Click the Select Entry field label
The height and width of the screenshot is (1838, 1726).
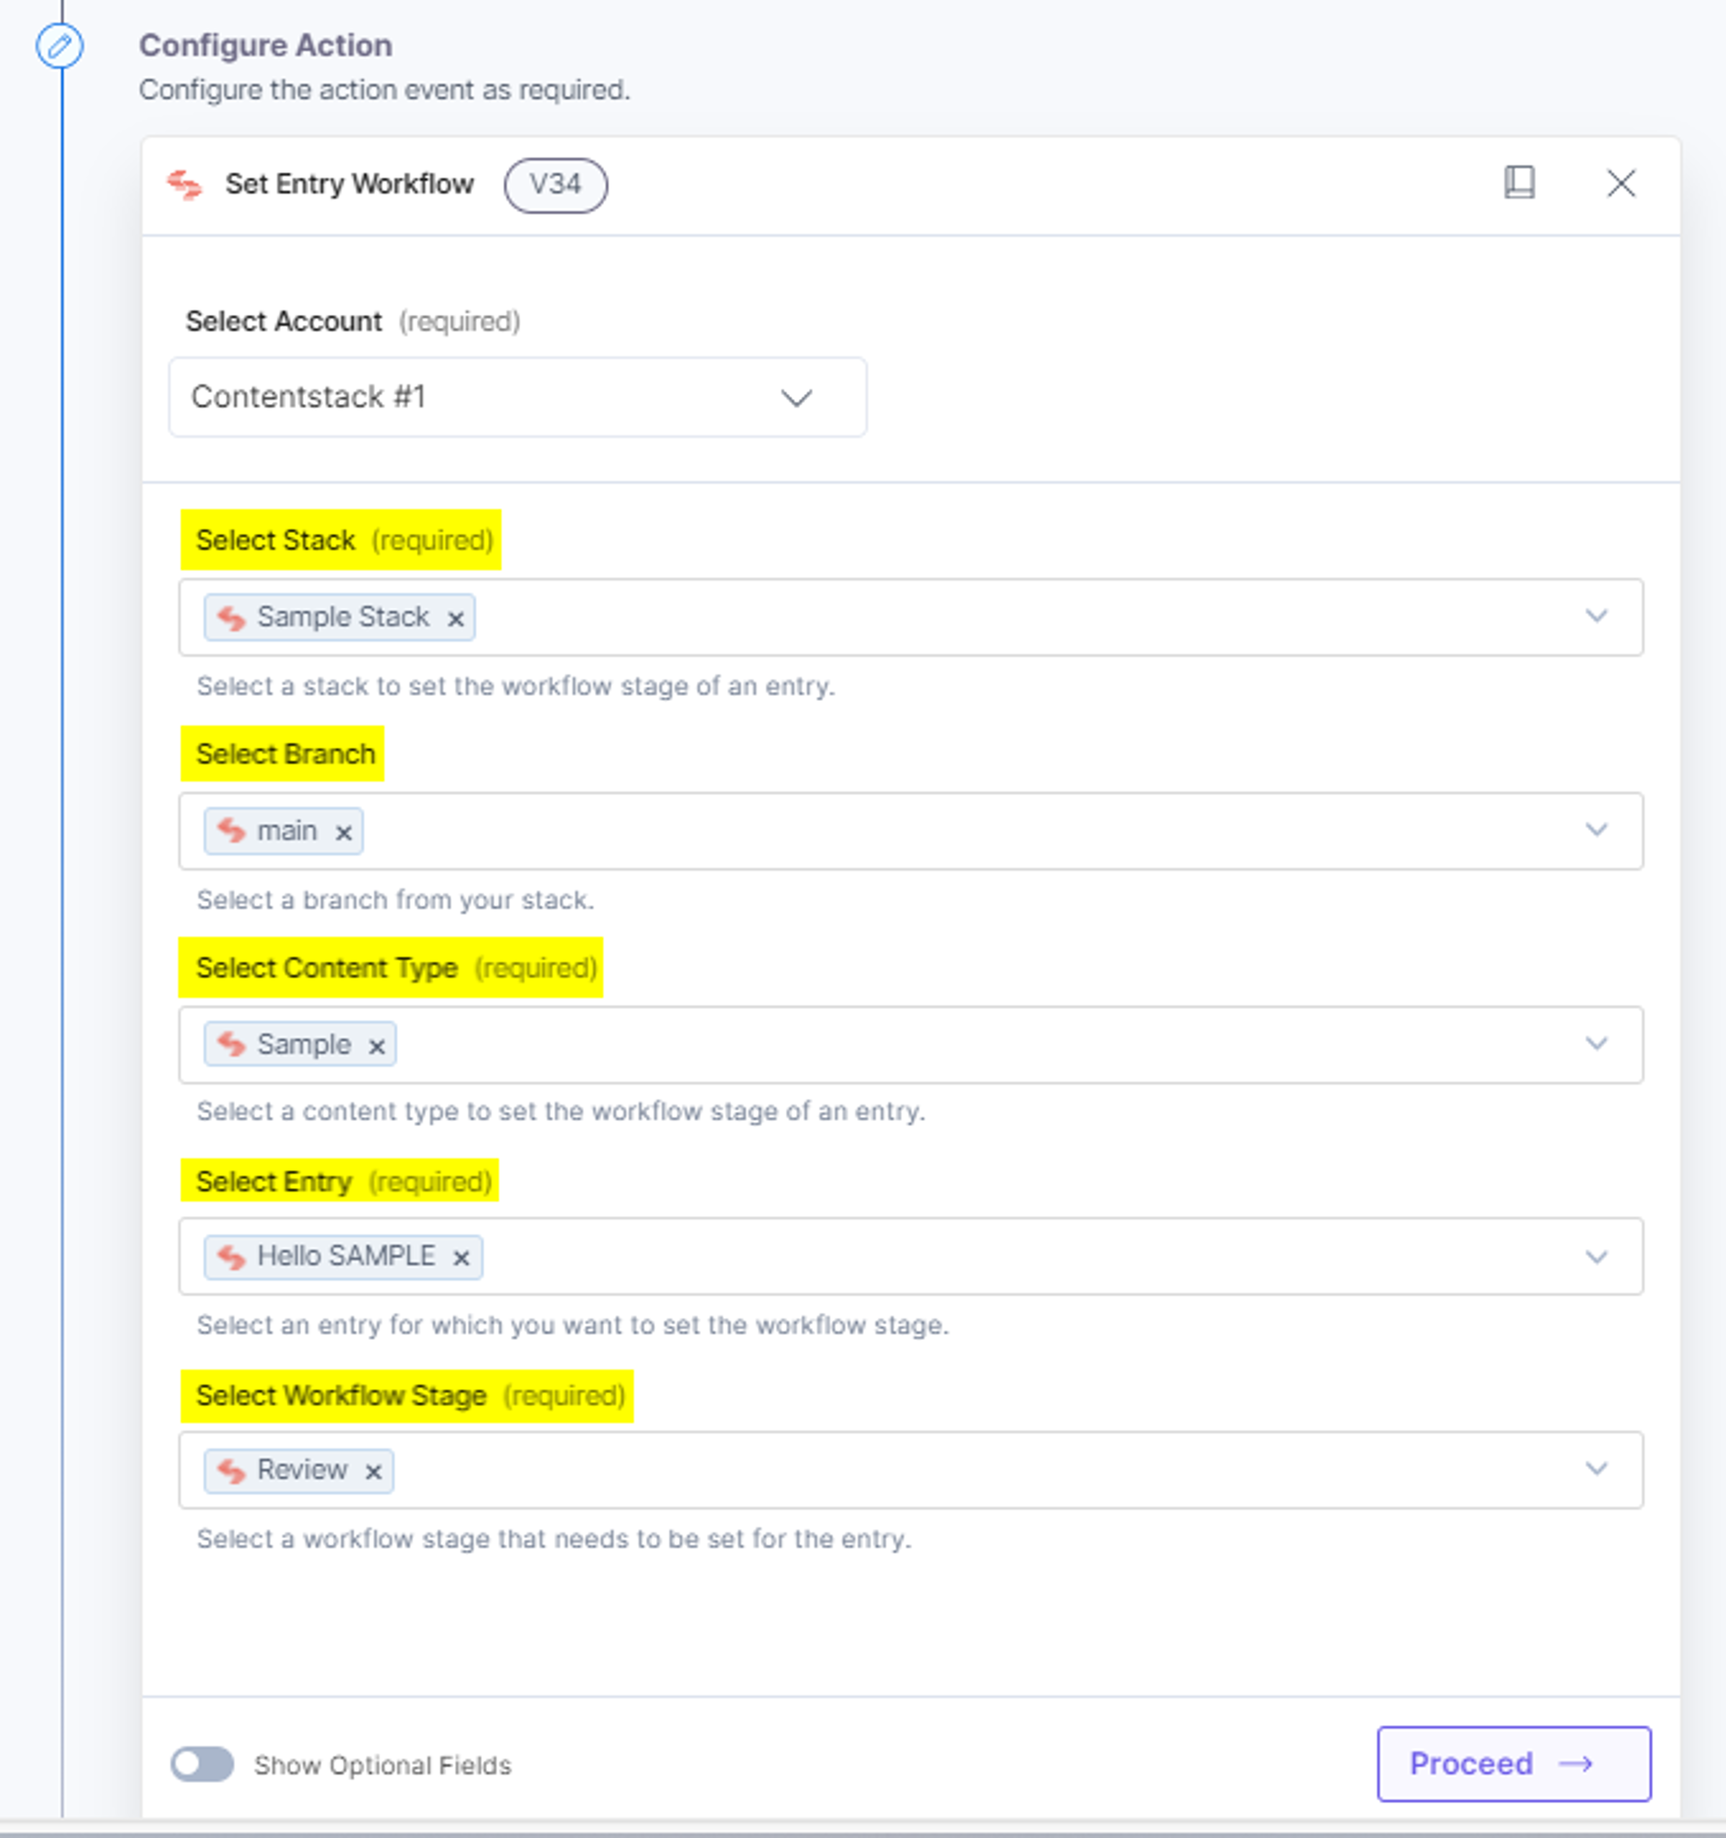274,1182
